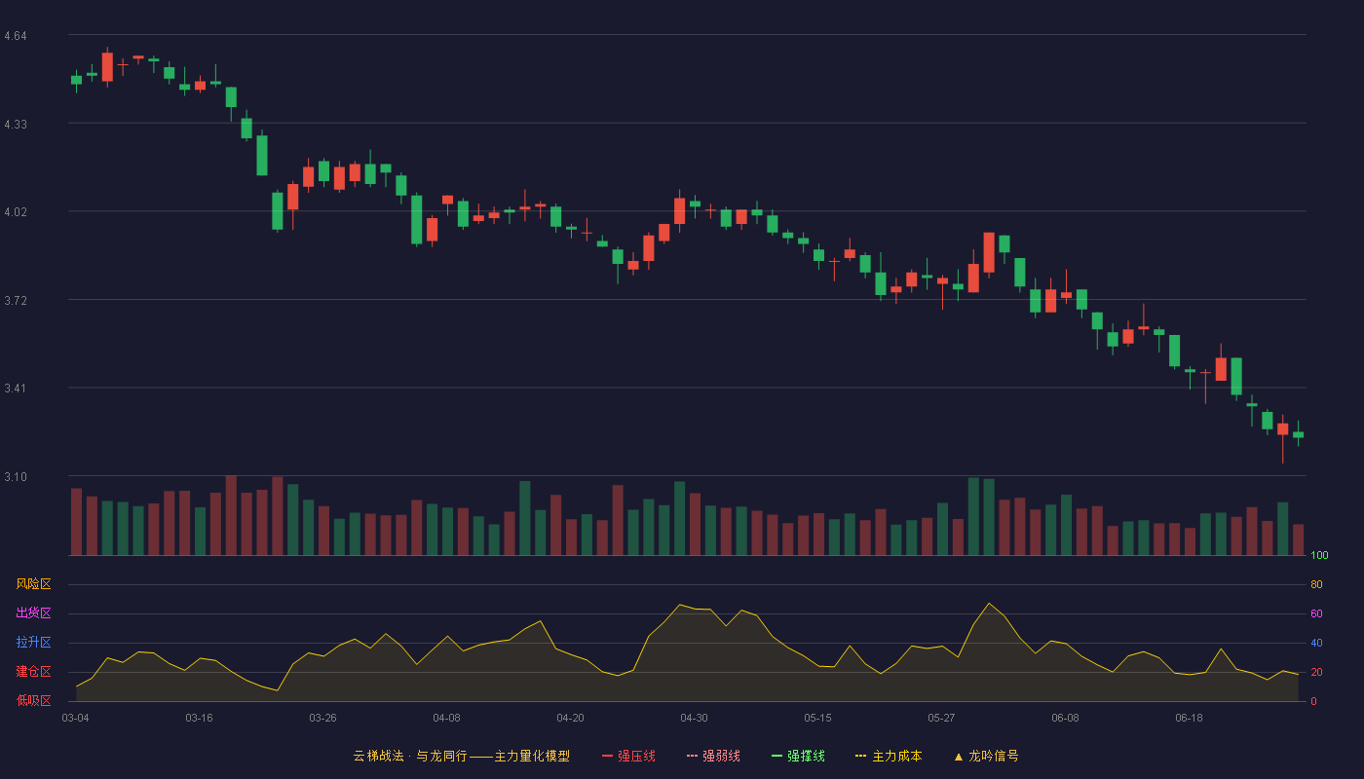The width and height of the screenshot is (1364, 779).
Task: Toggle the 龙吟信号 legend entry
Action: pos(985,756)
